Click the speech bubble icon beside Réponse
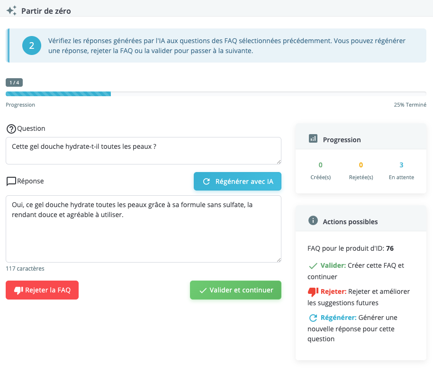Screen dimensions: 433x373 tap(11, 182)
